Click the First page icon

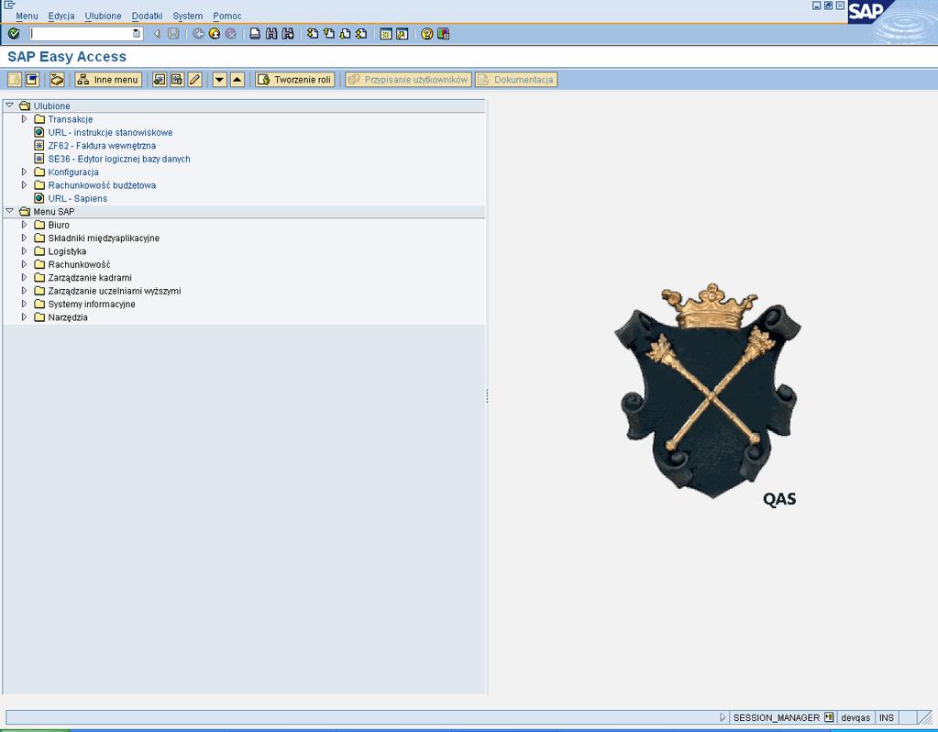point(313,34)
